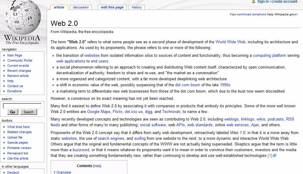303x174 pixels.
Task: Click the user icon beside Sign in
Action: pos(254,2)
